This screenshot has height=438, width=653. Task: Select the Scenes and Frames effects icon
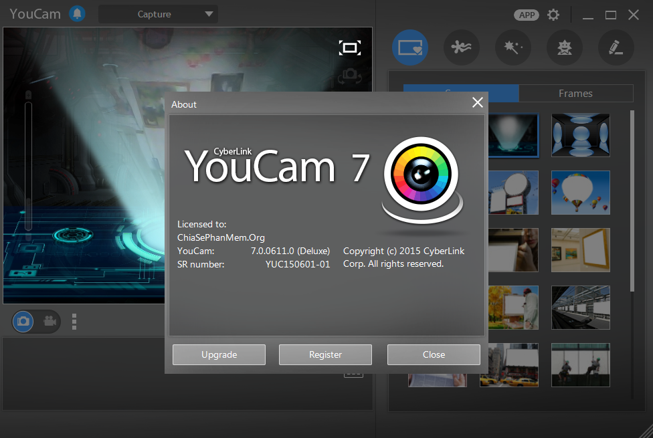point(409,47)
